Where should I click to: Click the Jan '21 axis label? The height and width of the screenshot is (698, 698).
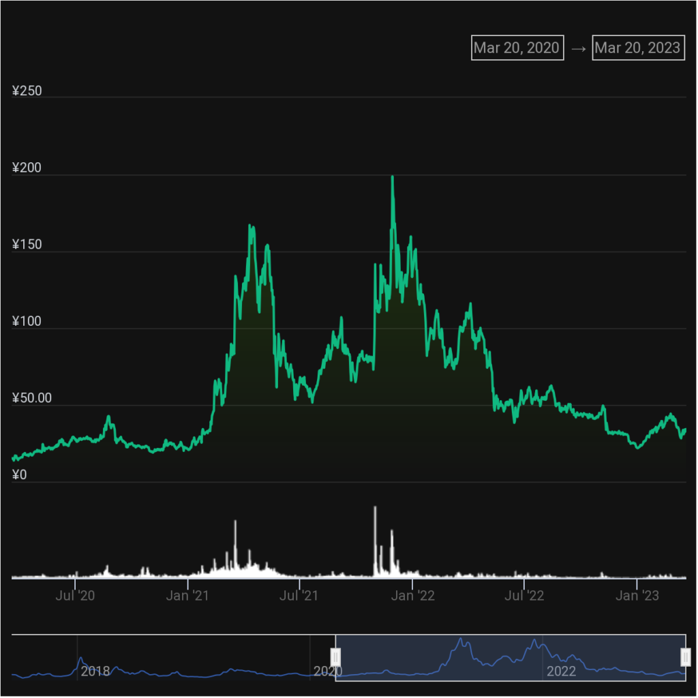click(187, 596)
